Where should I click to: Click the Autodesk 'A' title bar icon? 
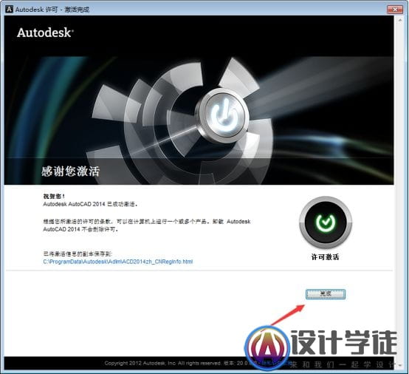(9, 10)
